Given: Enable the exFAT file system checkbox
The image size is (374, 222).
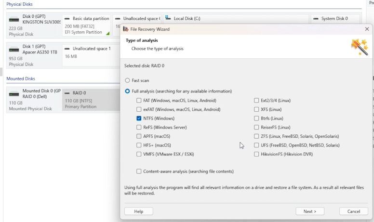Looking at the screenshot, I should coord(139,109).
